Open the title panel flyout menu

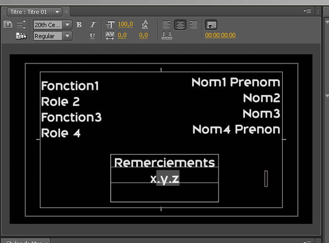307,11
